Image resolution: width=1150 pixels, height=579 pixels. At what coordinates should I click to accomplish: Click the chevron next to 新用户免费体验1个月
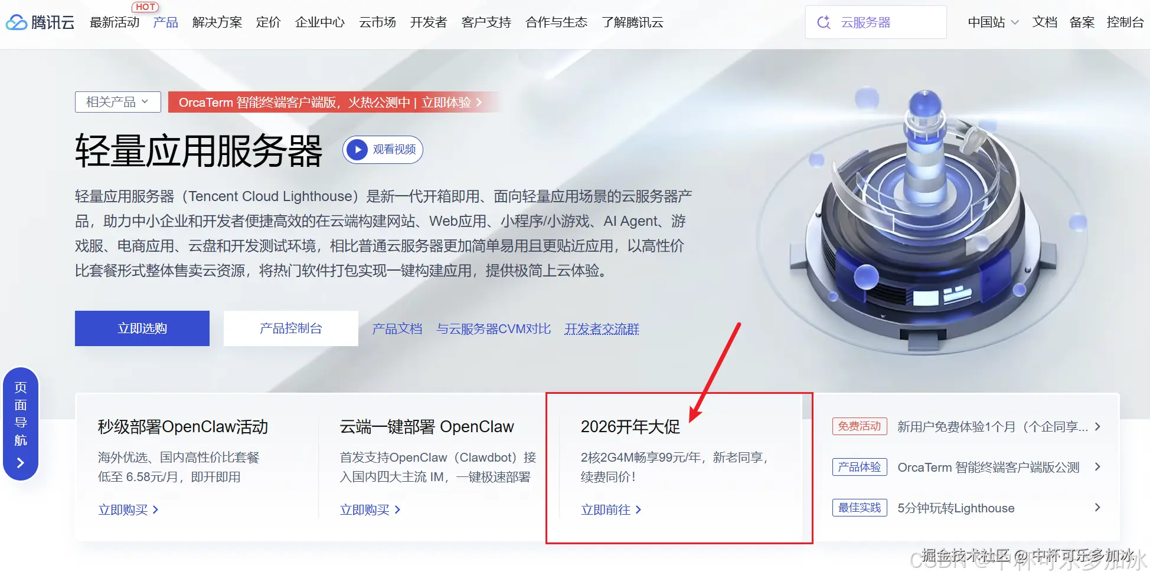click(1097, 426)
